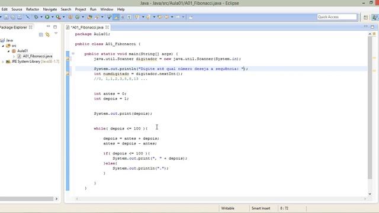The height and width of the screenshot is (213, 379).
Task: Click inside the Quick Access field
Action: (337, 17)
